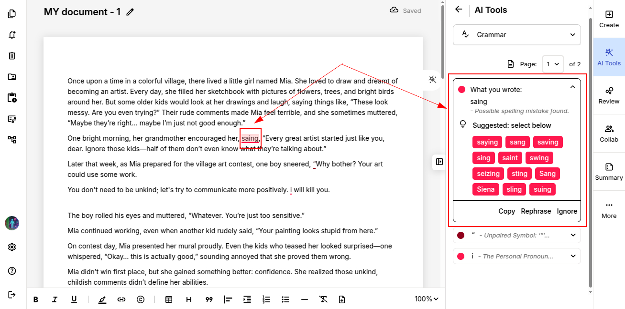Screen dimensions: 625x309
Task: Toggle italic formatting
Action: pos(55,299)
